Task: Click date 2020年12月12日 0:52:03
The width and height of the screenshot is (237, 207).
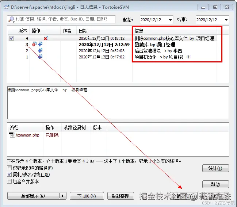Action: [x=102, y=51]
